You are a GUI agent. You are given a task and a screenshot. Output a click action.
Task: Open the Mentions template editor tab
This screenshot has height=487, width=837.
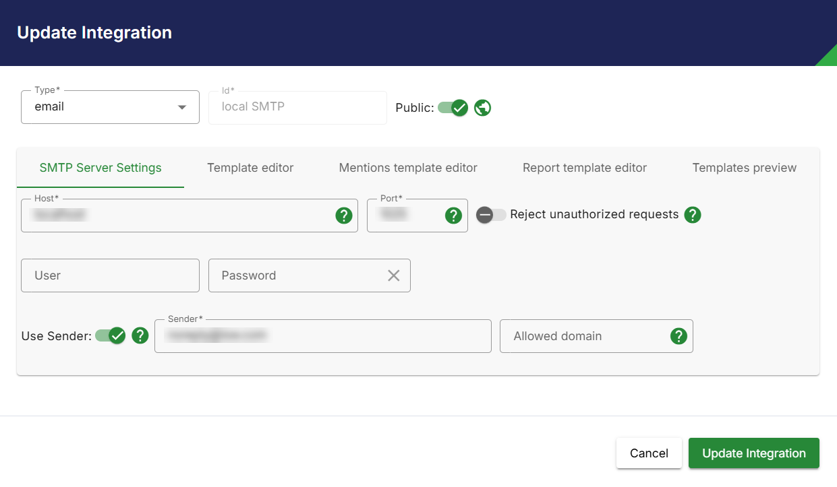click(x=408, y=168)
